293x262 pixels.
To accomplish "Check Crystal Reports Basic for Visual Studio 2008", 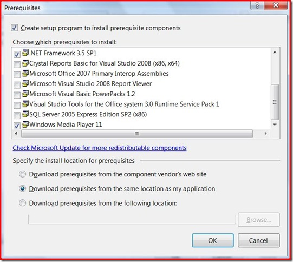I will coord(17,64).
